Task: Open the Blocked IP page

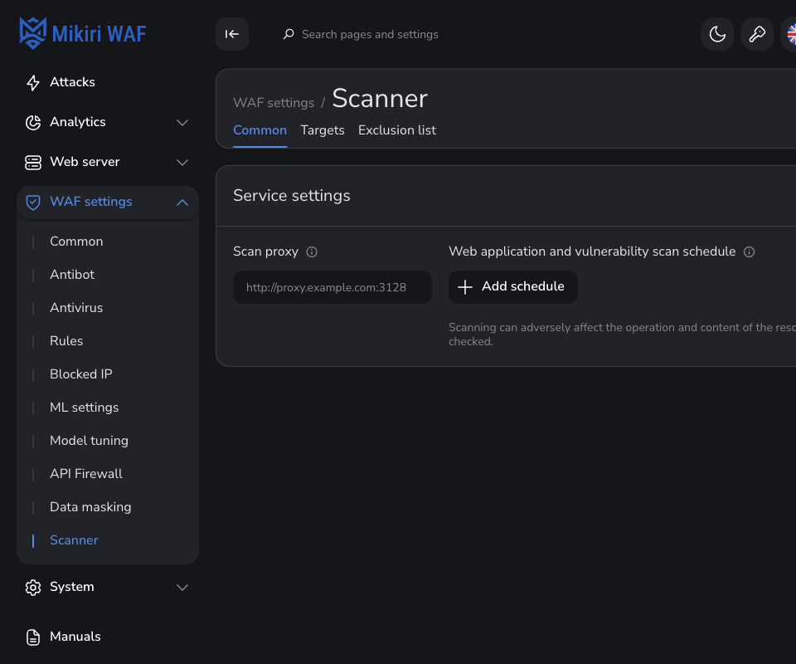Action: [x=81, y=373]
